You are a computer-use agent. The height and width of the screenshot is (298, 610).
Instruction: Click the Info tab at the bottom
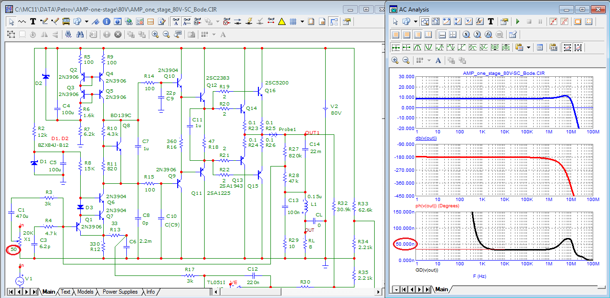[150, 292]
